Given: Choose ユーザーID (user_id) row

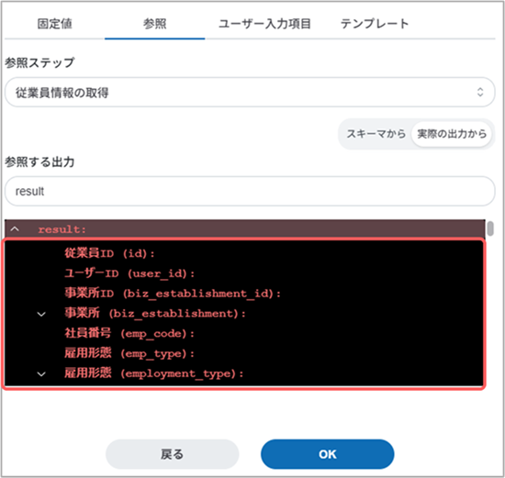Looking at the screenshot, I should [129, 273].
